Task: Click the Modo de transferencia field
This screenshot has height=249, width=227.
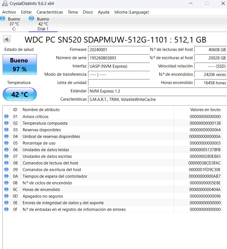Action: [x=119, y=74]
